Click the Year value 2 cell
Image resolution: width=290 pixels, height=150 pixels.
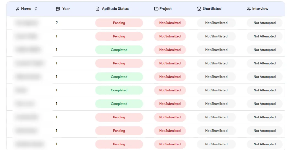pos(57,23)
